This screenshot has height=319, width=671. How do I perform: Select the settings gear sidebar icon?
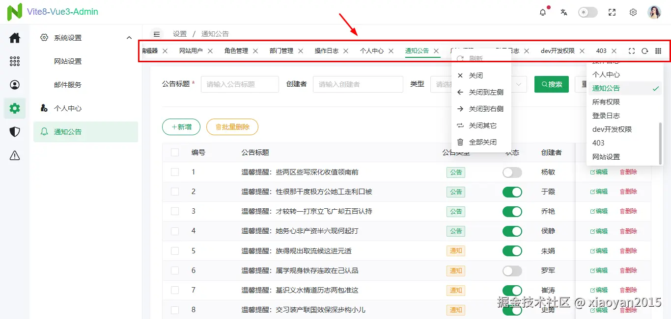15,108
